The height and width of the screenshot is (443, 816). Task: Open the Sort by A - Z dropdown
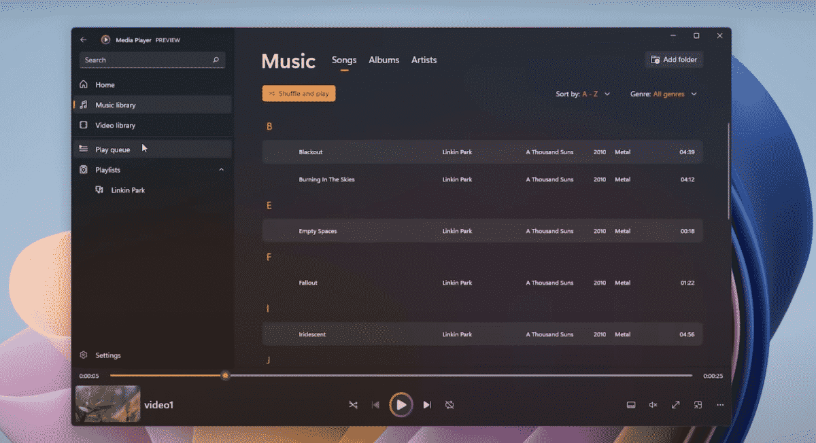(x=583, y=94)
